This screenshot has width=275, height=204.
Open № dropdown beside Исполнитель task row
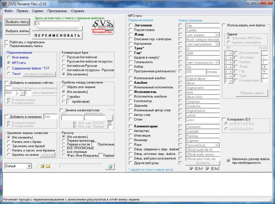[231, 53]
